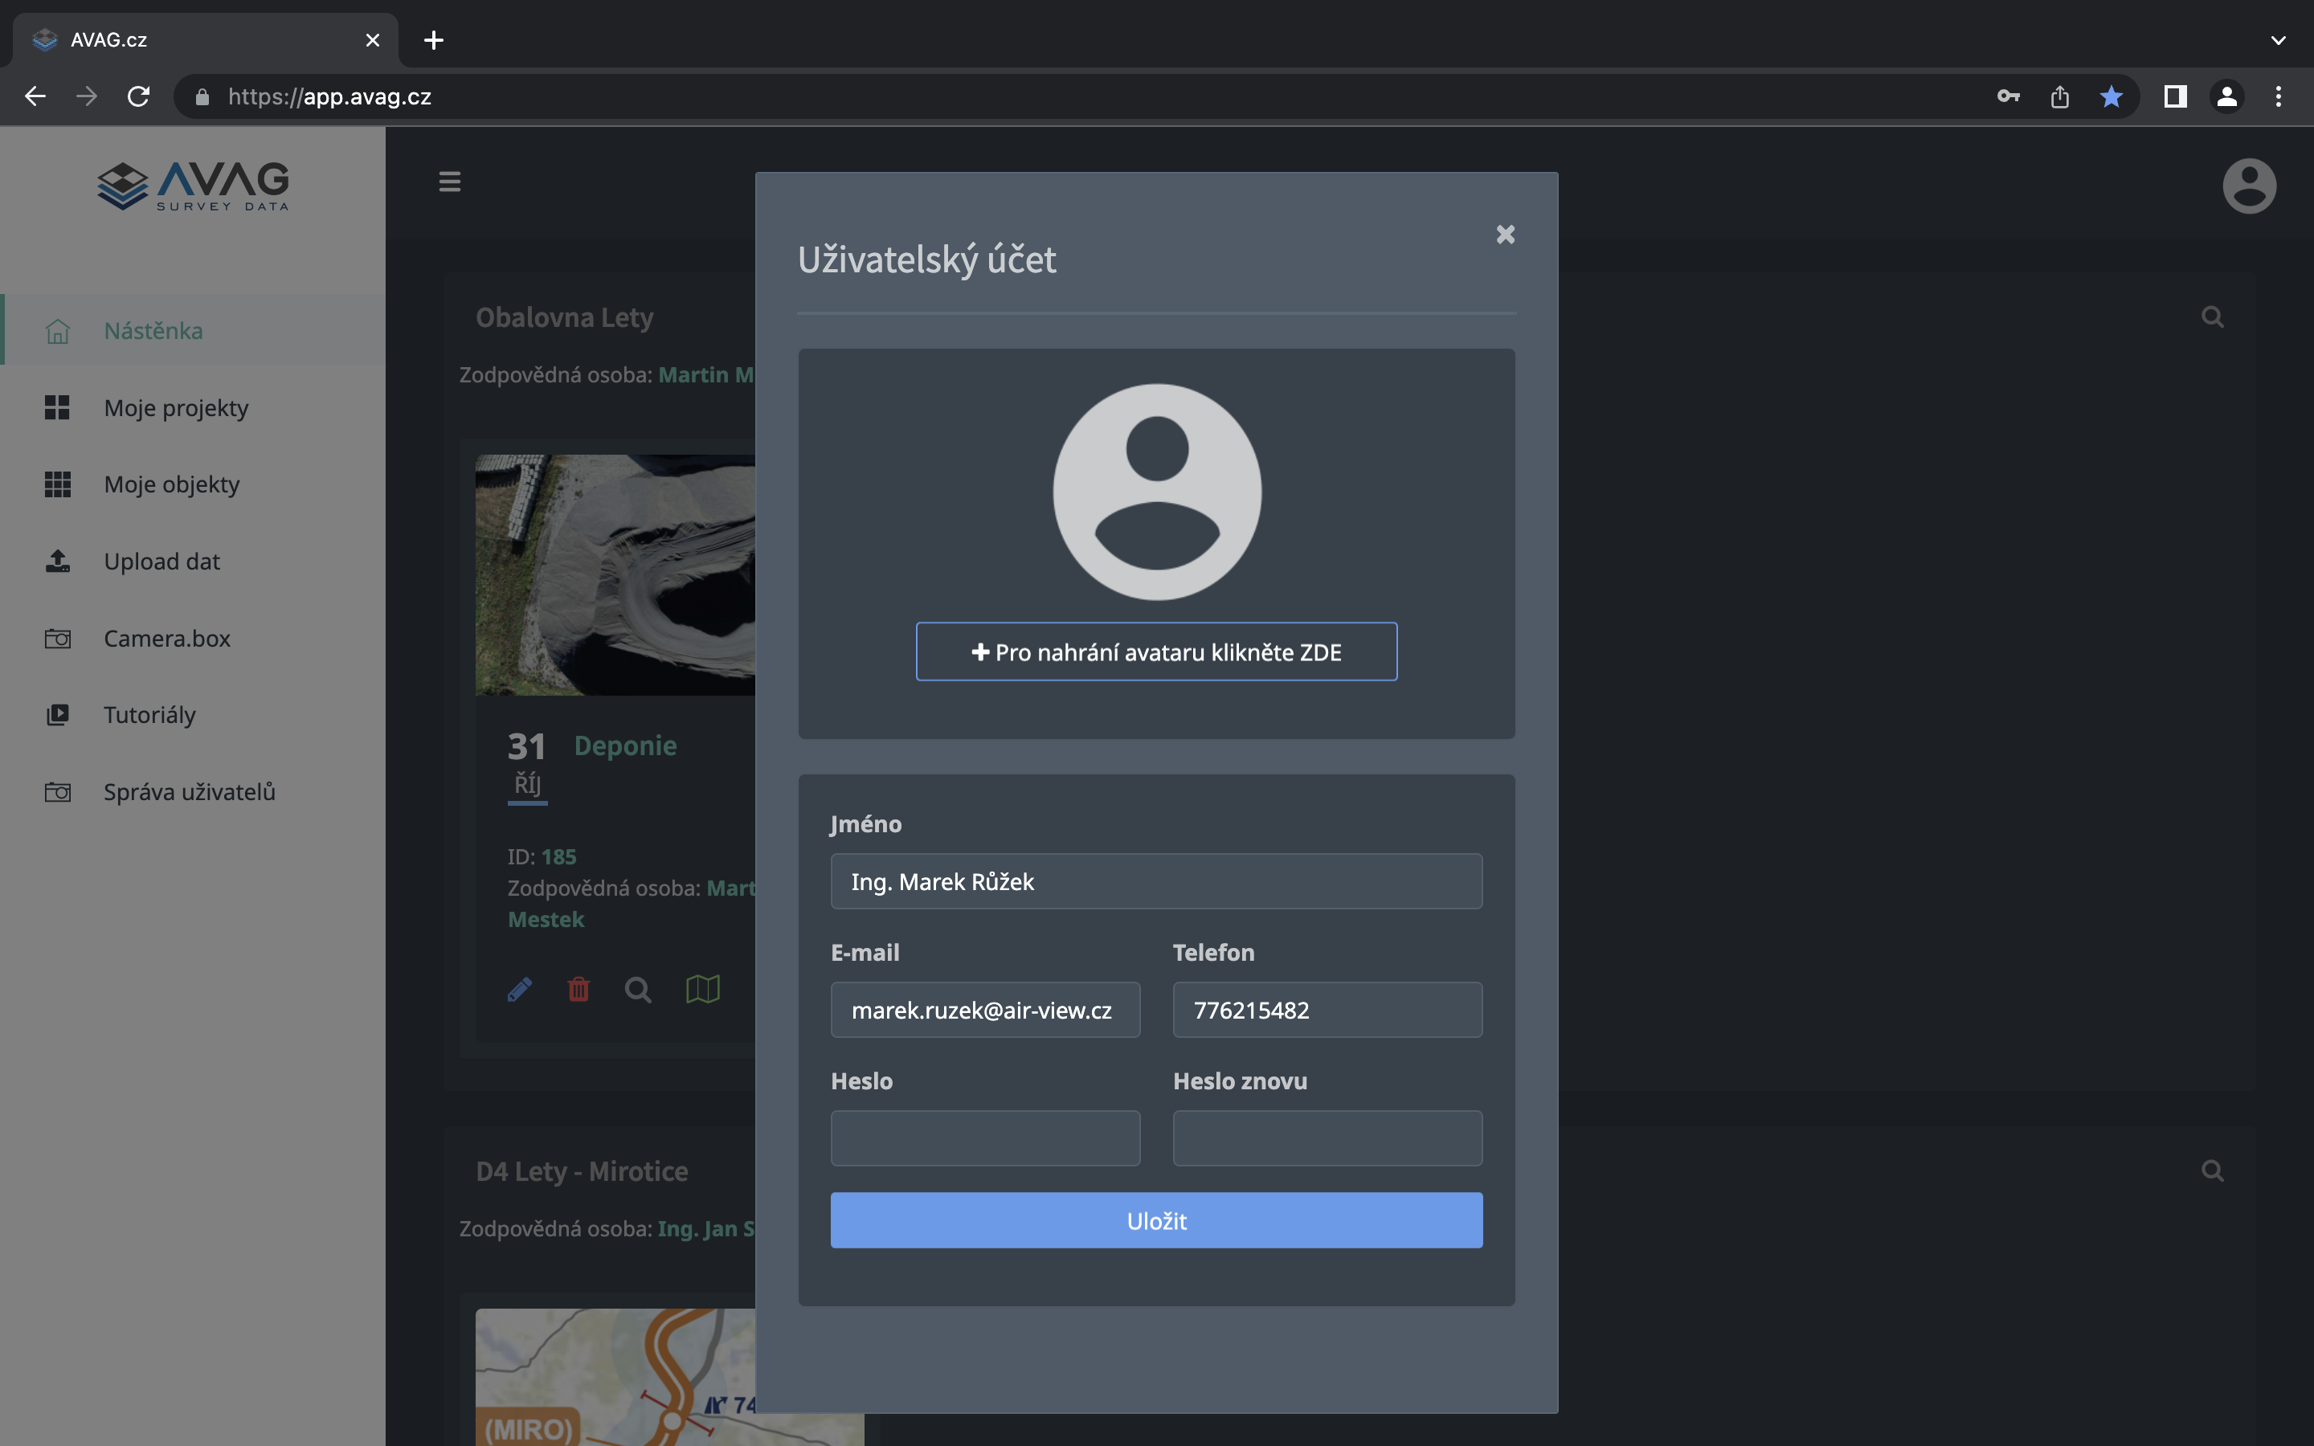Select Správa uživatelů in sidebar
The image size is (2314, 1446).
coord(190,792)
